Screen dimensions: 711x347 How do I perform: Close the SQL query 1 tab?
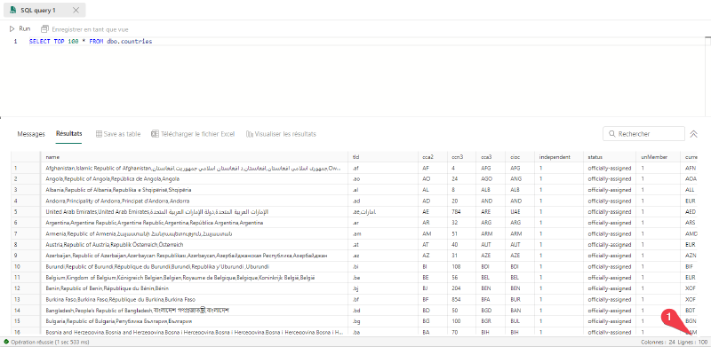76,10
